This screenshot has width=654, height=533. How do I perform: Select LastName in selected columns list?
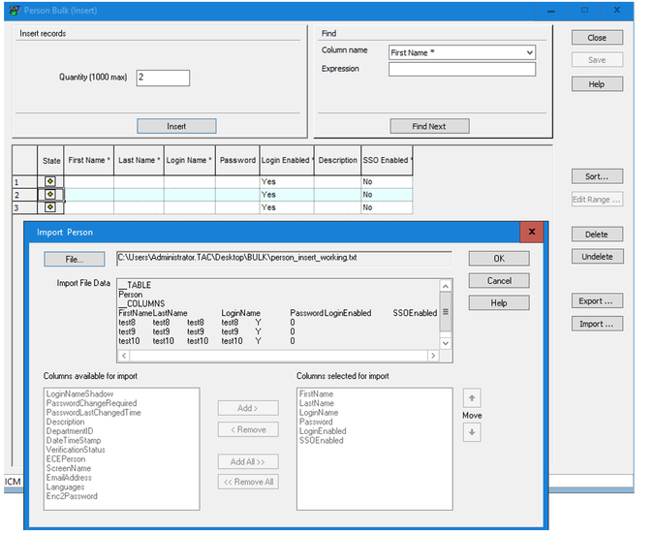[x=317, y=403]
